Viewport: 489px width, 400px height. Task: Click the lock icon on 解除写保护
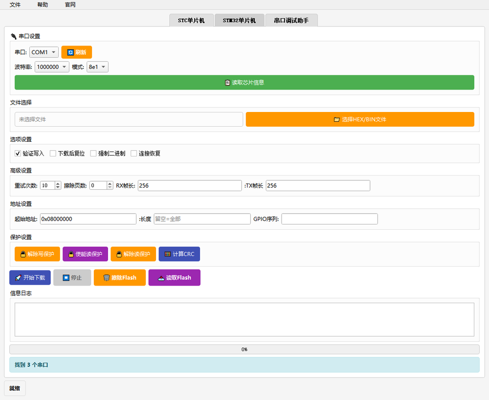tap(22, 254)
